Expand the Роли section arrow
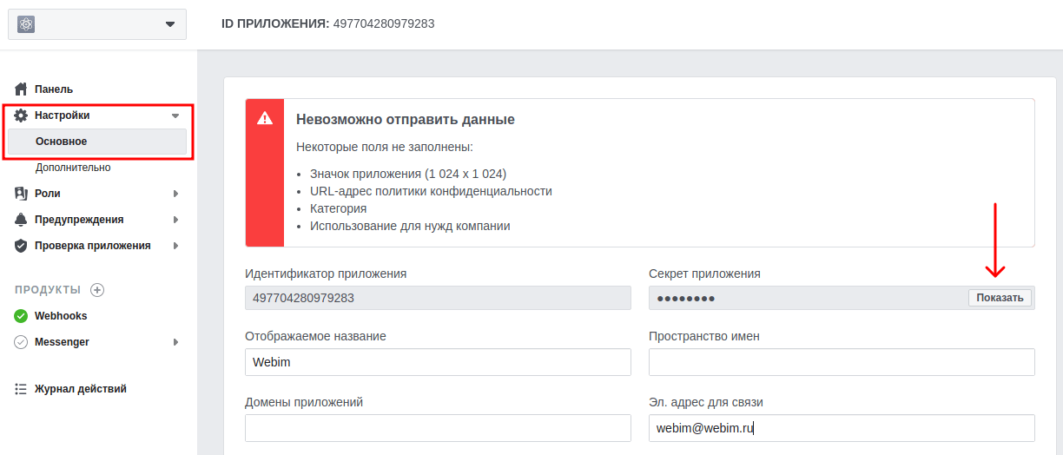The height and width of the screenshot is (455, 1063). 175,194
